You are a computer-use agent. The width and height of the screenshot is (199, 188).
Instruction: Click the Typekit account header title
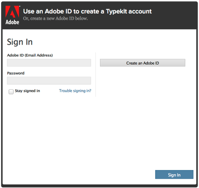tap(87, 11)
